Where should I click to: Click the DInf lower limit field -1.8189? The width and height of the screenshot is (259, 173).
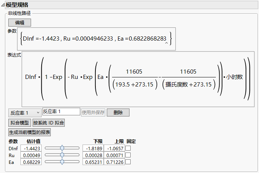(93, 148)
